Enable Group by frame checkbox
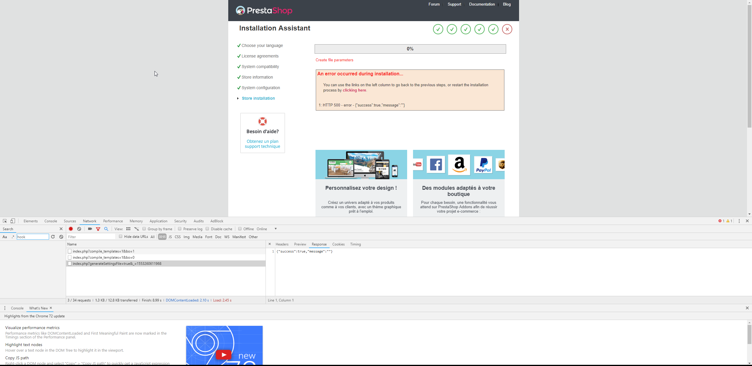 coord(144,229)
